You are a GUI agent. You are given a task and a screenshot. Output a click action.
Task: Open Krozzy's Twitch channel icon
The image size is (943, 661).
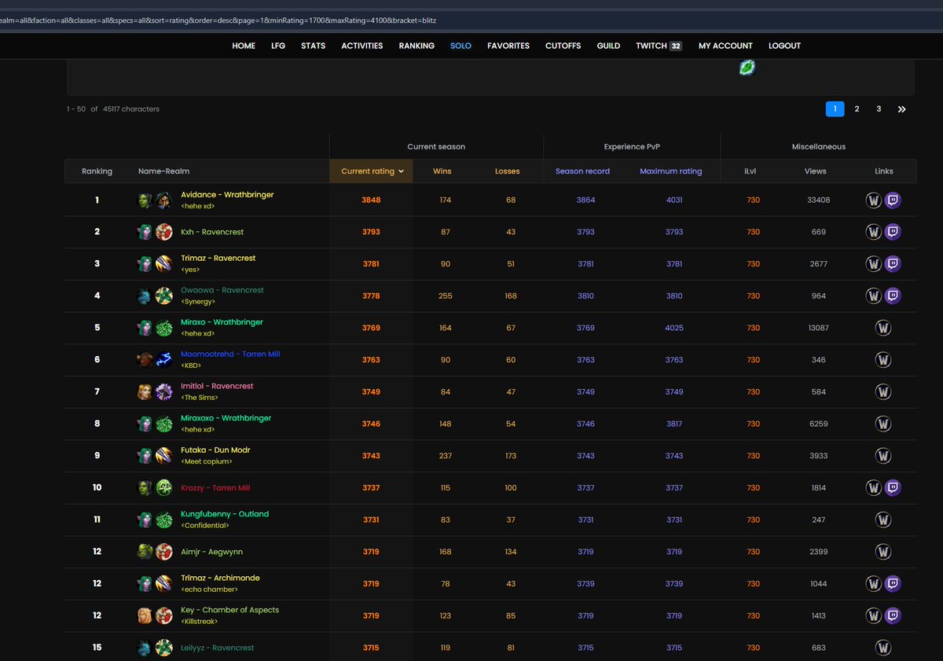point(893,487)
